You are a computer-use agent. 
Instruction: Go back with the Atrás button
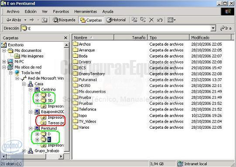(14, 20)
